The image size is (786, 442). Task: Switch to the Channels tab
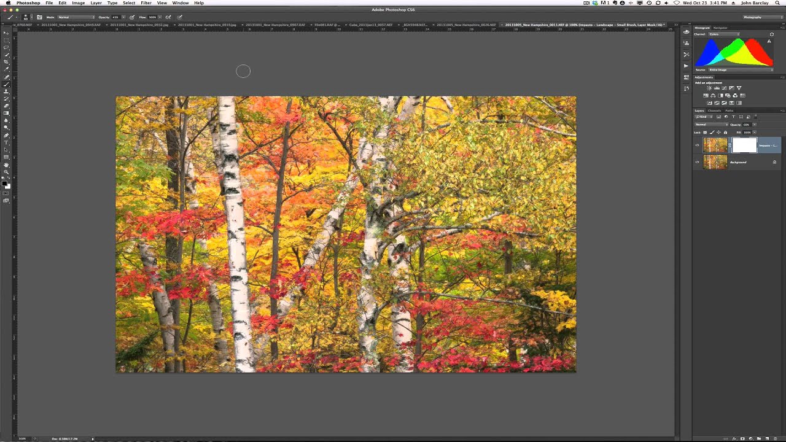click(x=714, y=110)
